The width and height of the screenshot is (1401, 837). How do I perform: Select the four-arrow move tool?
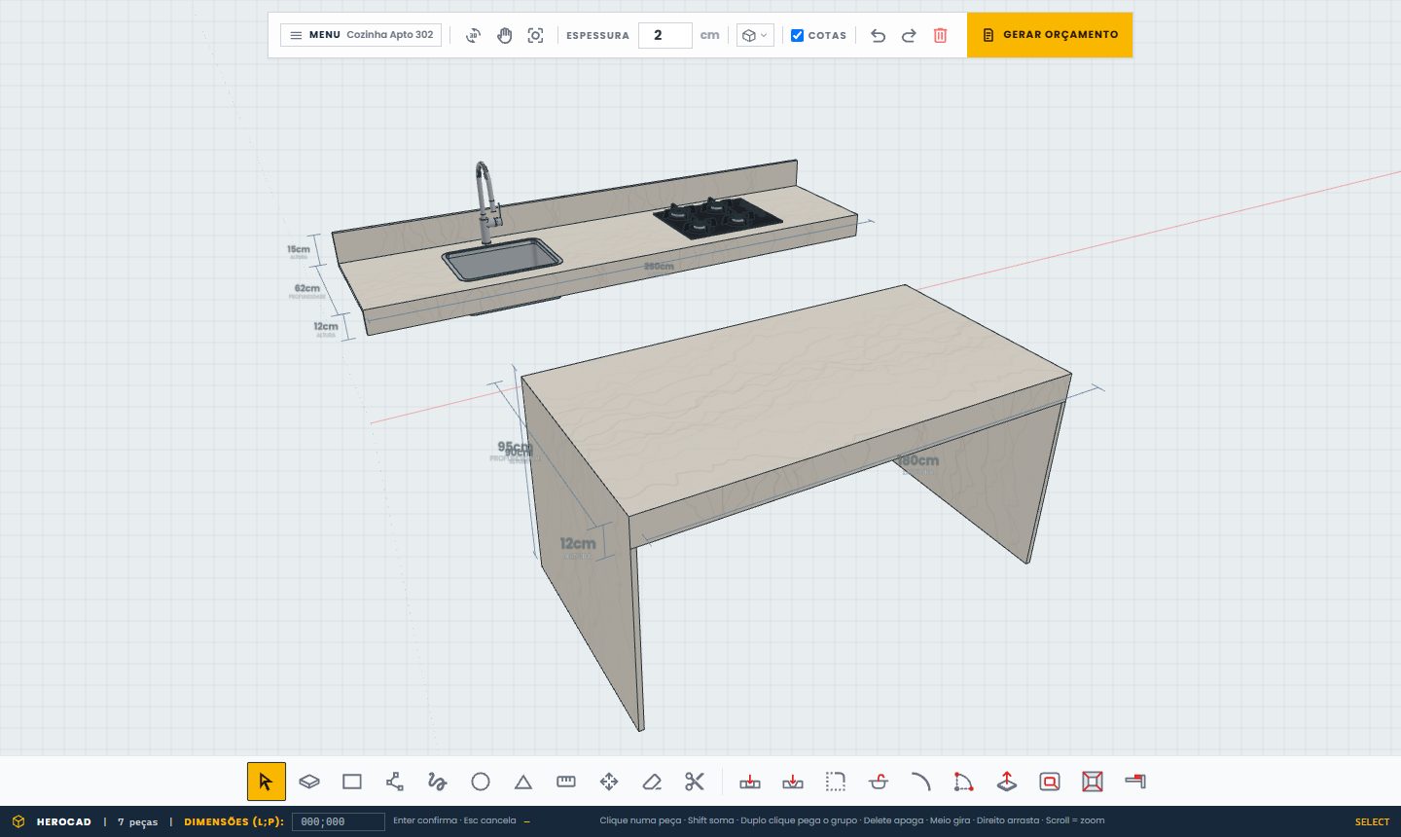tap(609, 782)
